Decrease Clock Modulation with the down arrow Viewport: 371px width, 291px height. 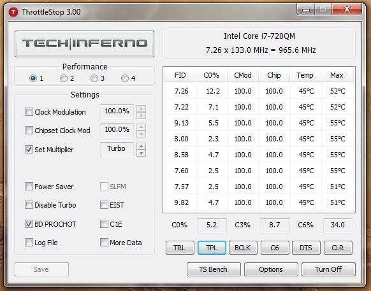[x=142, y=115]
